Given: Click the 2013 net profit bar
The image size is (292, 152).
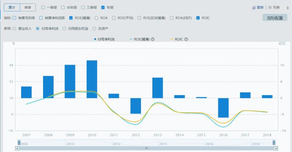Looking at the screenshot, I should 157,88.
